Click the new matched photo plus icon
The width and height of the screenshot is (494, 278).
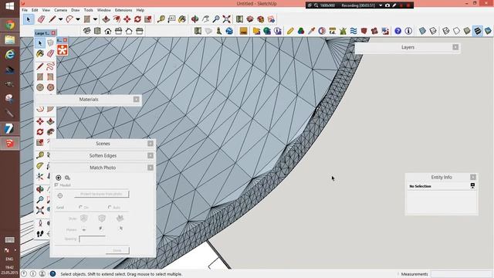point(59,178)
